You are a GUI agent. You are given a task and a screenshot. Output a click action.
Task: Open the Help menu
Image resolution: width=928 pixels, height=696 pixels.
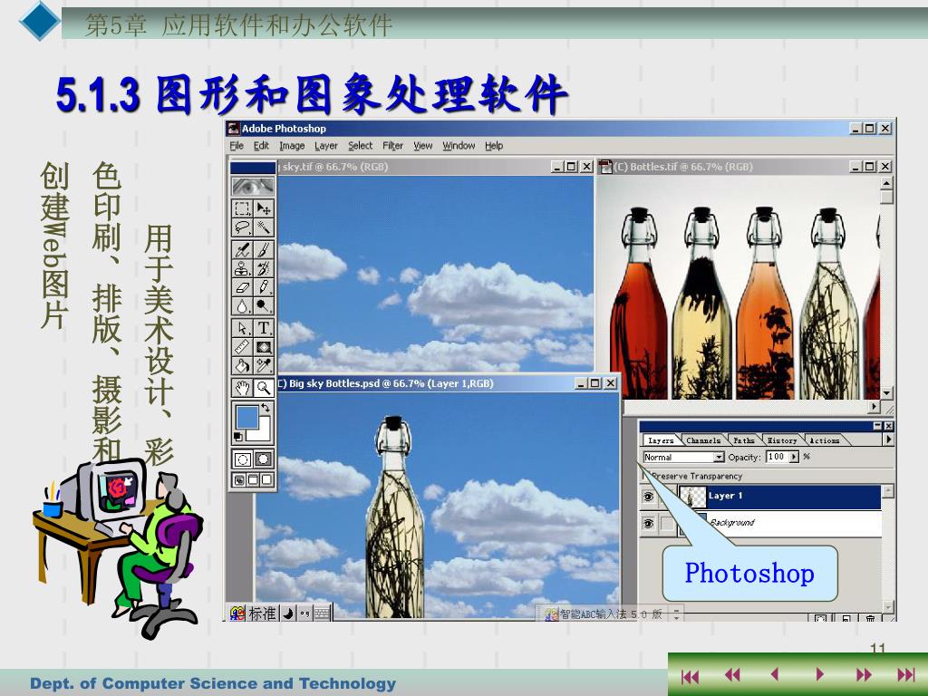494,146
